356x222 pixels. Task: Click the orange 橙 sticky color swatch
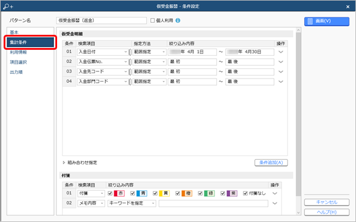click(x=186, y=193)
